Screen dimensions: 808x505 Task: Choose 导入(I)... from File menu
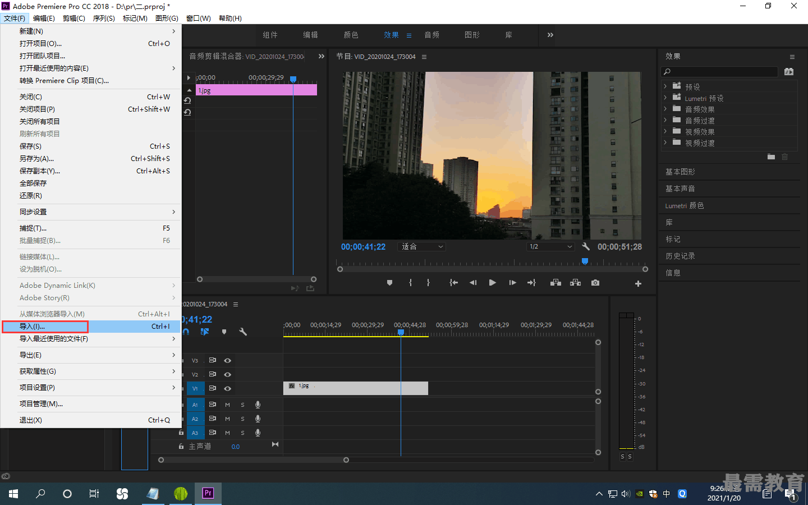[x=91, y=327]
